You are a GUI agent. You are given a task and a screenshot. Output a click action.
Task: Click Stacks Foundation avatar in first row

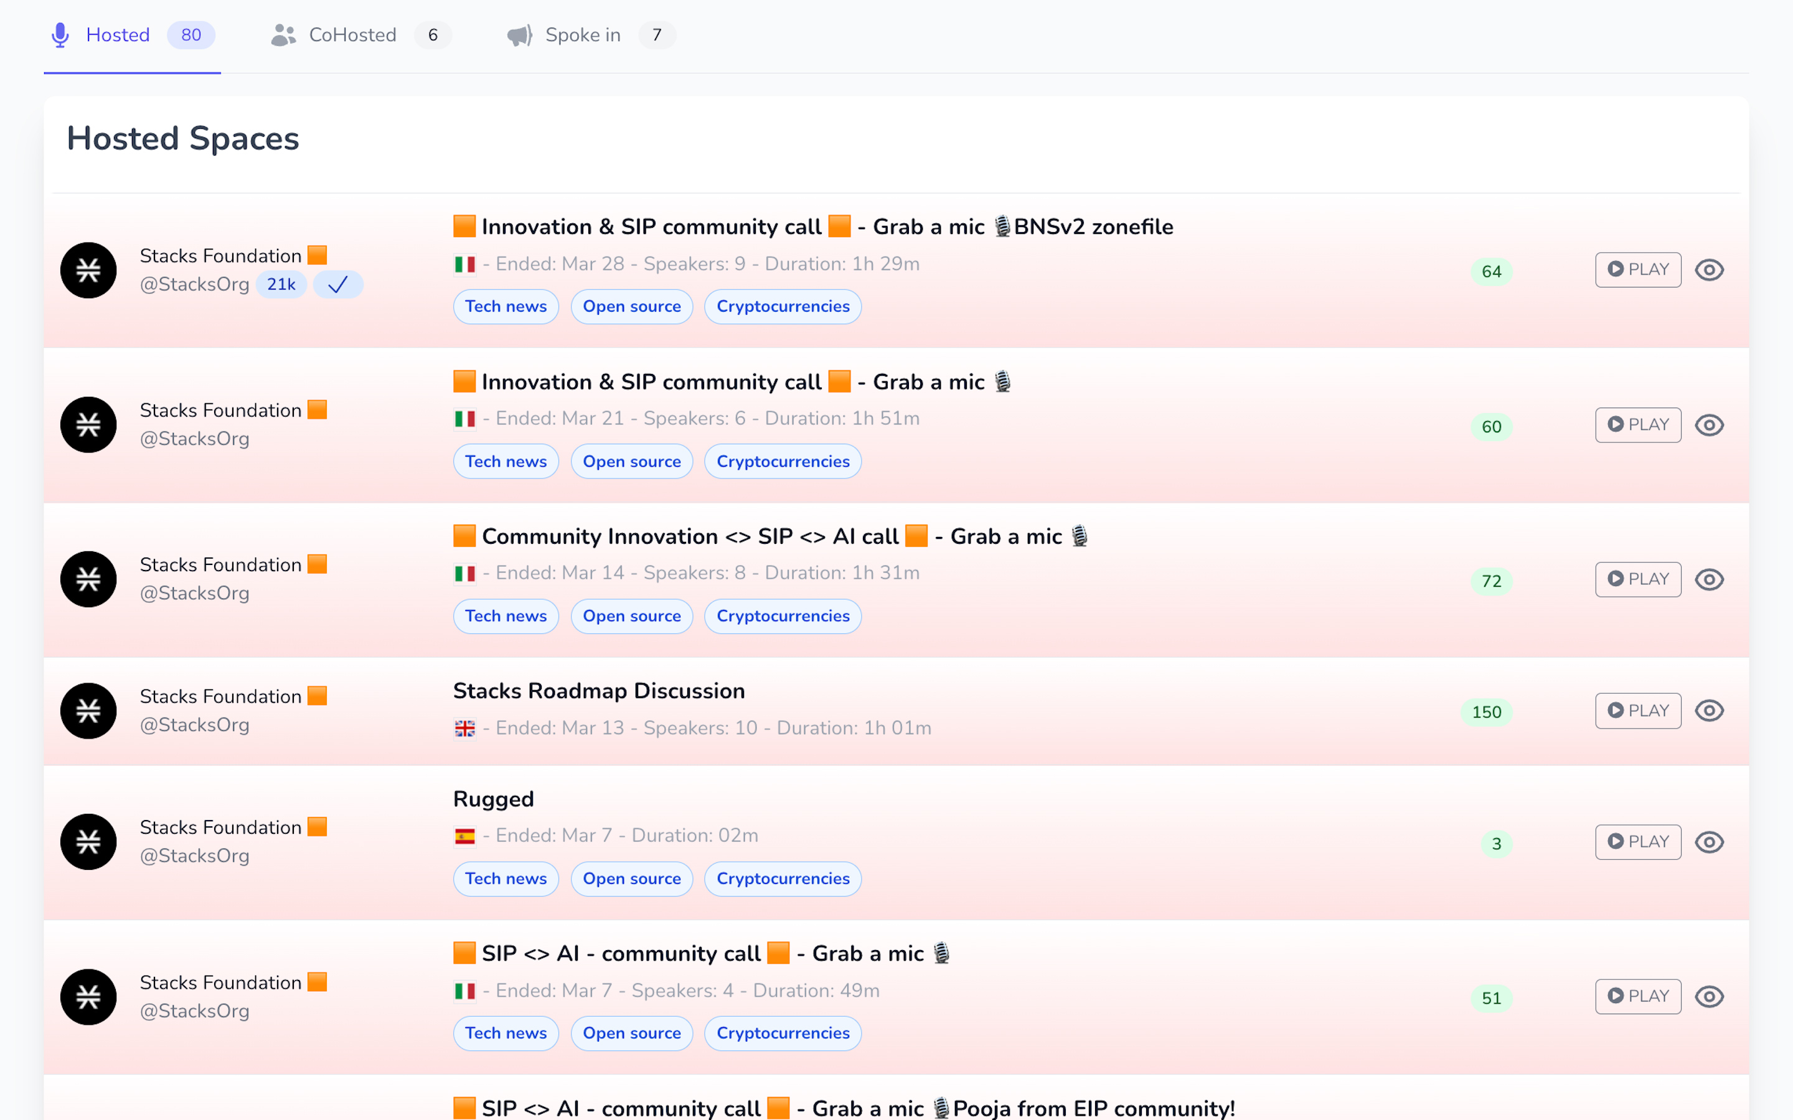click(88, 271)
